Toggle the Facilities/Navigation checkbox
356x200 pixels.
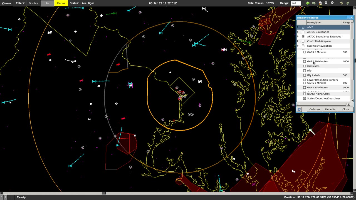(303, 46)
